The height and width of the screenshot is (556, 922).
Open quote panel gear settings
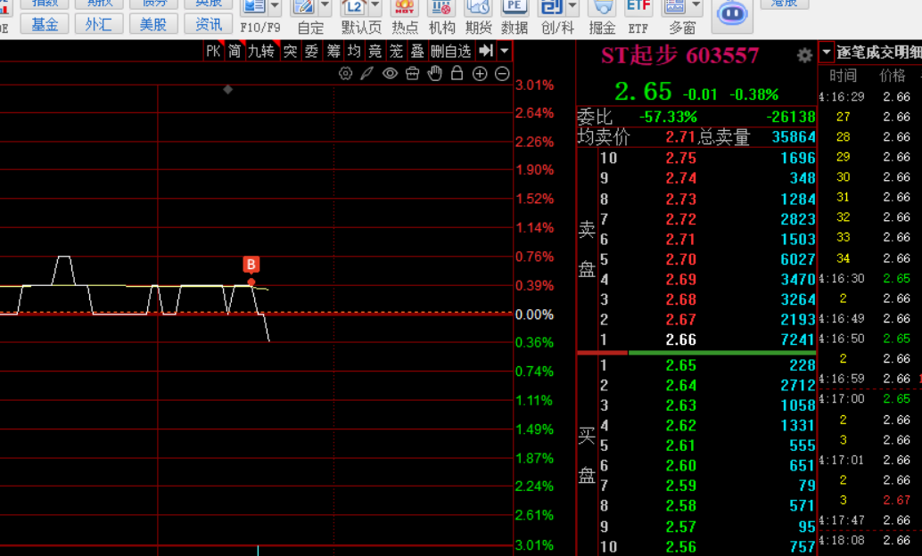(x=804, y=55)
